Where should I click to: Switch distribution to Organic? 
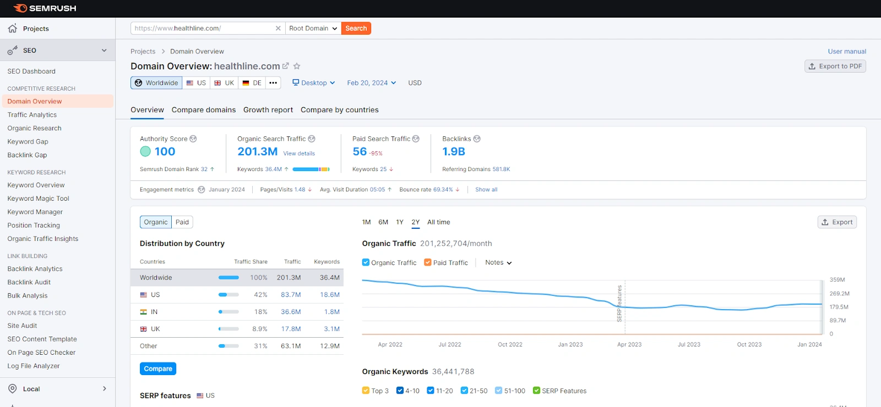(x=156, y=222)
